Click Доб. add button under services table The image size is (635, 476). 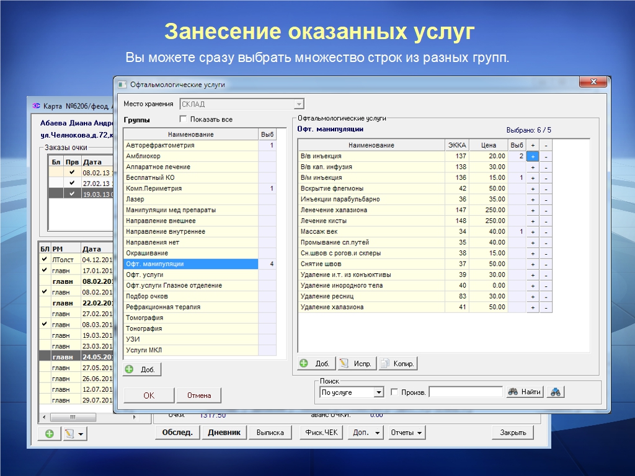(316, 364)
